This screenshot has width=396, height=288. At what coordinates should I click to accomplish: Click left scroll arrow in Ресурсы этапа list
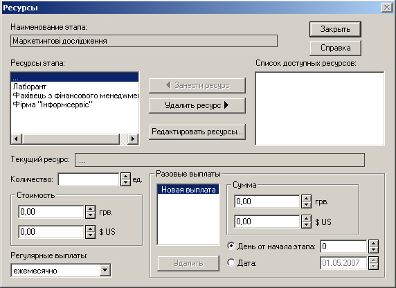(16, 138)
